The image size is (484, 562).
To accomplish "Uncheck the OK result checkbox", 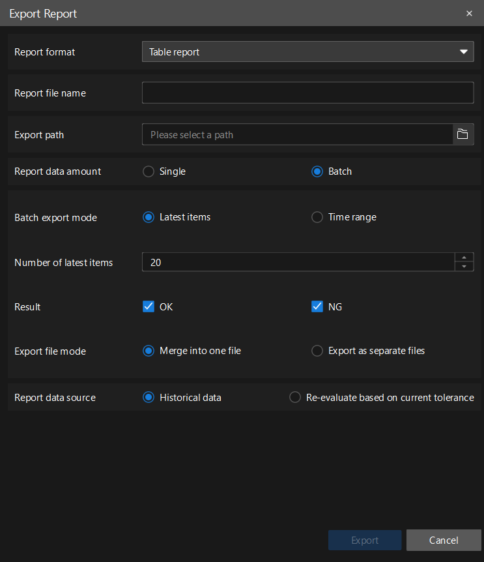I will coord(149,306).
